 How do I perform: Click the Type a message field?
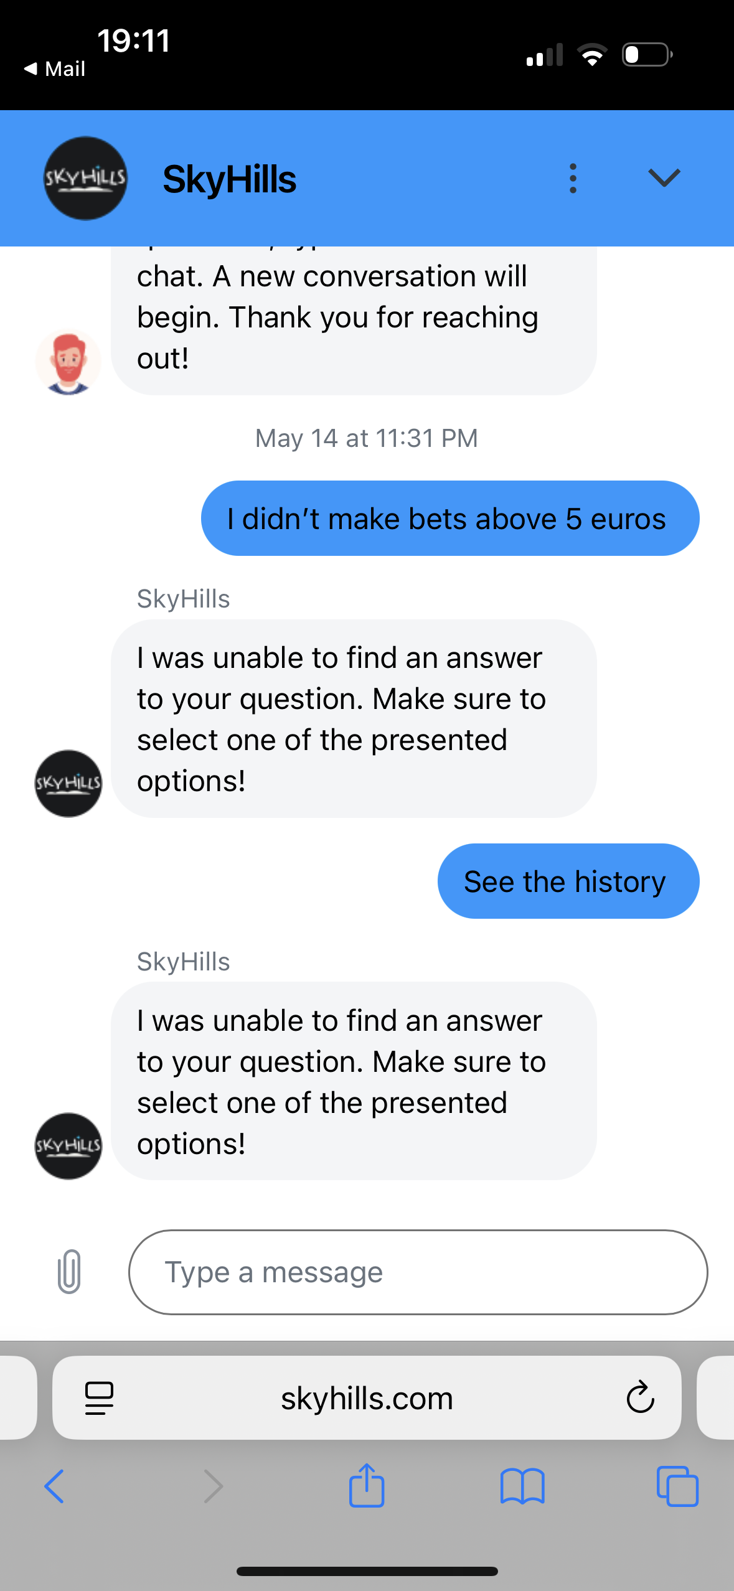417,1272
